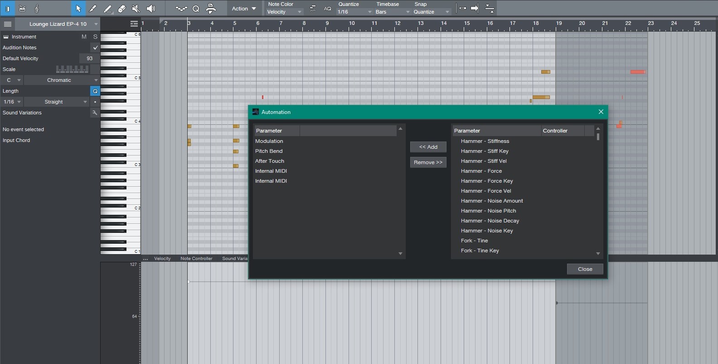Select the Line draw tool
This screenshot has width=718, height=364.
(107, 8)
